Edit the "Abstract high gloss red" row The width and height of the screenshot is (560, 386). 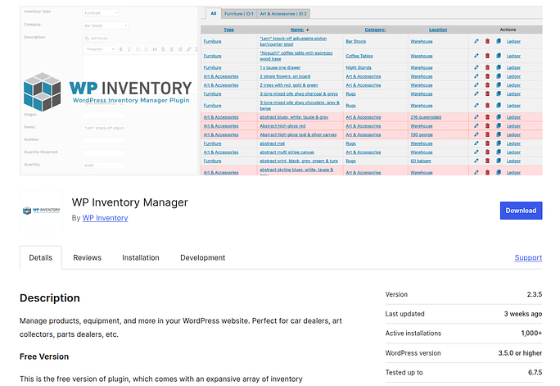coord(476,126)
